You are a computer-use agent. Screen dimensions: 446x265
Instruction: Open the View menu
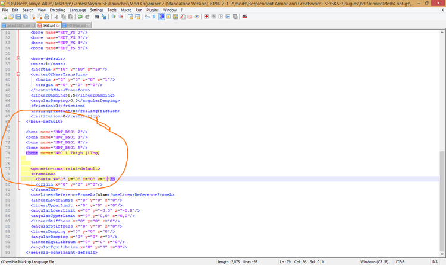click(x=42, y=10)
